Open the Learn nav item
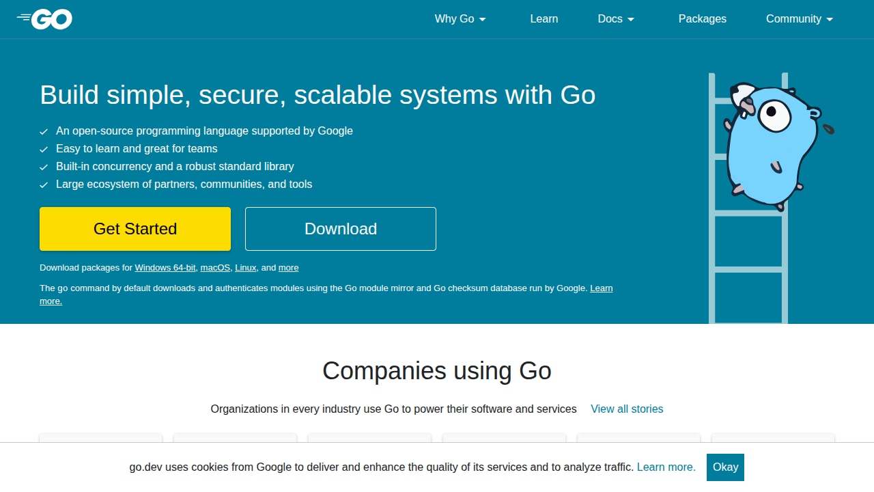Screen dimensions: 874x492 (x=544, y=19)
